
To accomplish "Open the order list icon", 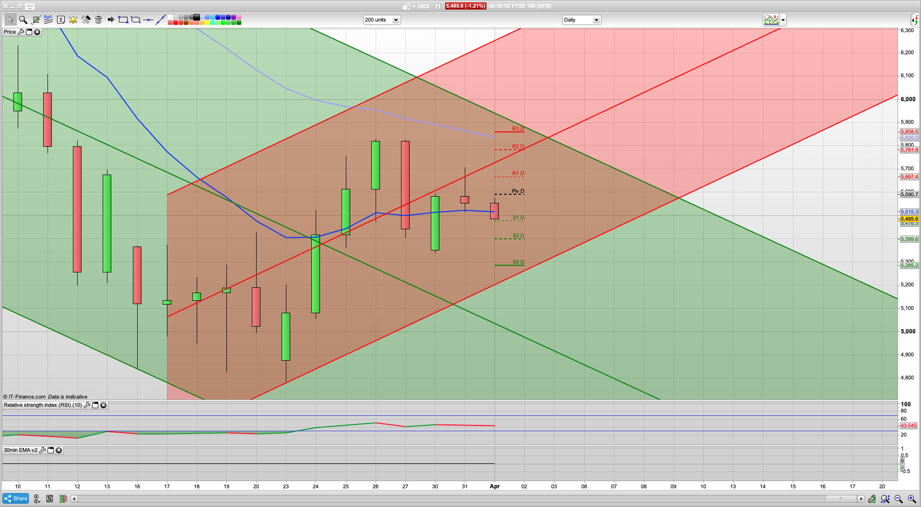I will pyautogui.click(x=50, y=499).
